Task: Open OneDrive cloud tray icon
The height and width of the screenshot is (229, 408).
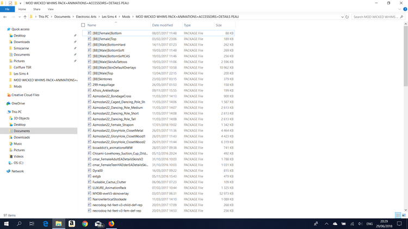Action: [335, 224]
